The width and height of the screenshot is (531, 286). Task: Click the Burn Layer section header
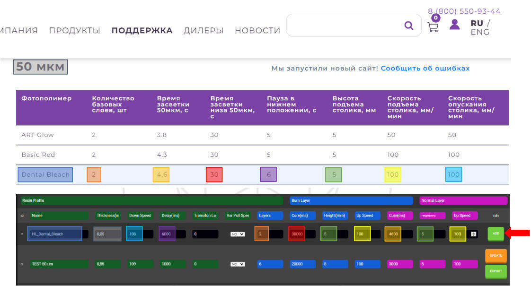tap(351, 201)
